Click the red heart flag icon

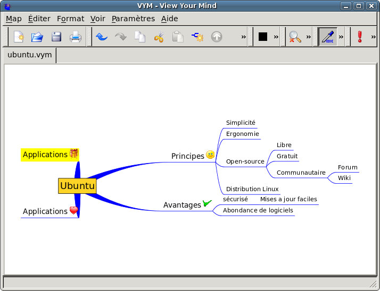click(x=74, y=210)
